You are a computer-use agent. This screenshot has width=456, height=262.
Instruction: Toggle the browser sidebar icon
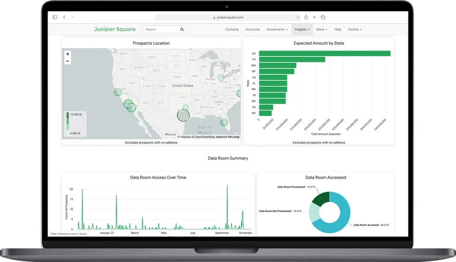55,17
